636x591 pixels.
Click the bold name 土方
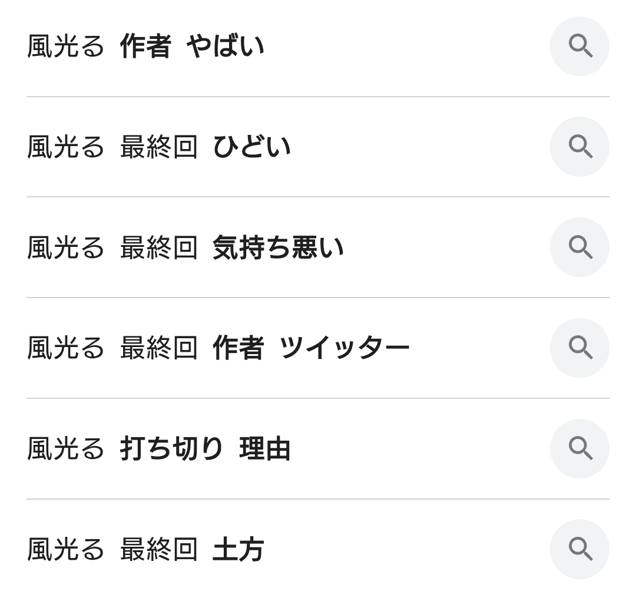click(x=238, y=550)
